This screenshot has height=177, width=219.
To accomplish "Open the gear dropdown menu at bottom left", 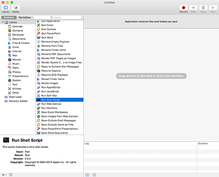I will pos(4,174).
